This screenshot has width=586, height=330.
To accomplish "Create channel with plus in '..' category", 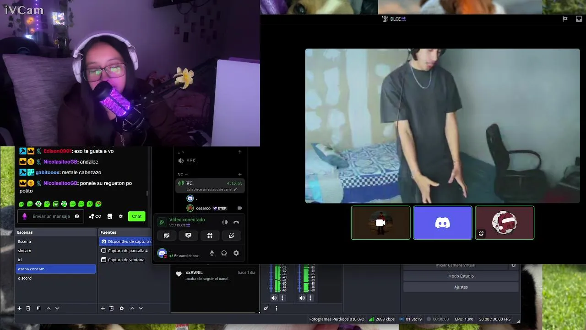I will 239,152.
